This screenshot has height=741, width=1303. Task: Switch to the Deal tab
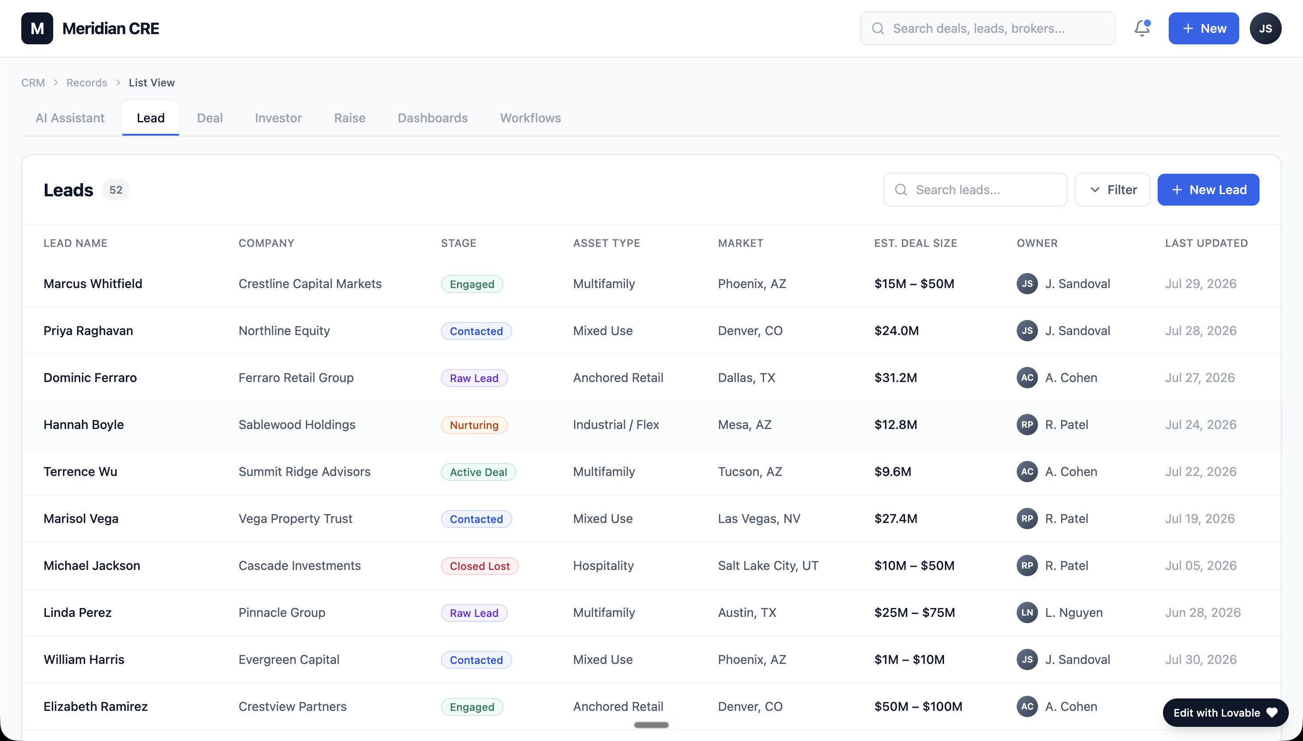point(210,118)
